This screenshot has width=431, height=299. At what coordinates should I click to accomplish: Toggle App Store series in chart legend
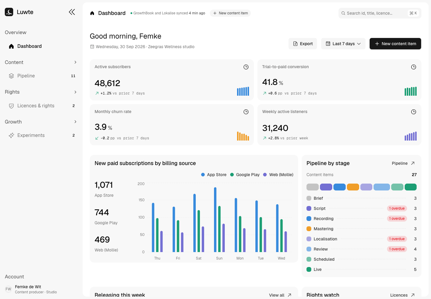[x=214, y=175]
